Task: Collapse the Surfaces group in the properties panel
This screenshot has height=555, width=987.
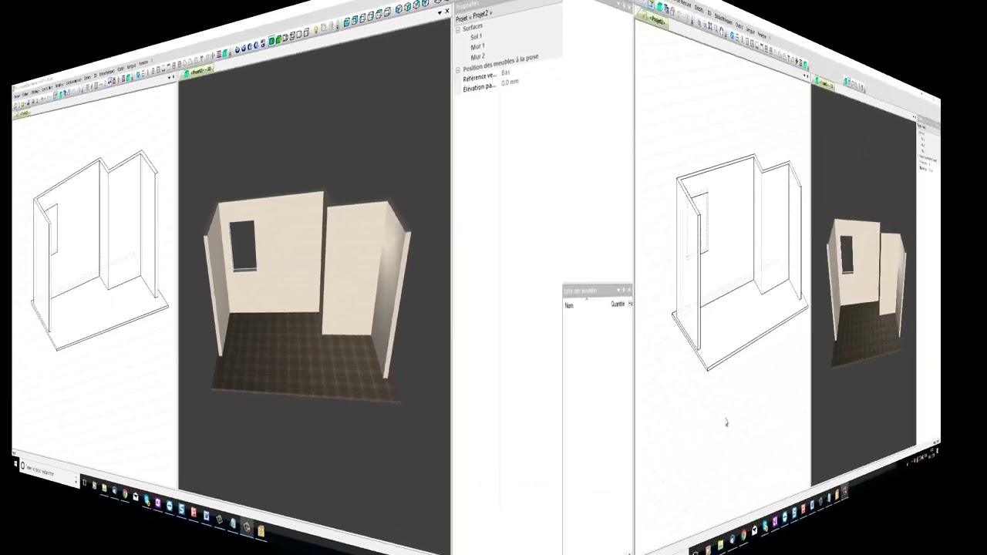Action: pos(458,30)
